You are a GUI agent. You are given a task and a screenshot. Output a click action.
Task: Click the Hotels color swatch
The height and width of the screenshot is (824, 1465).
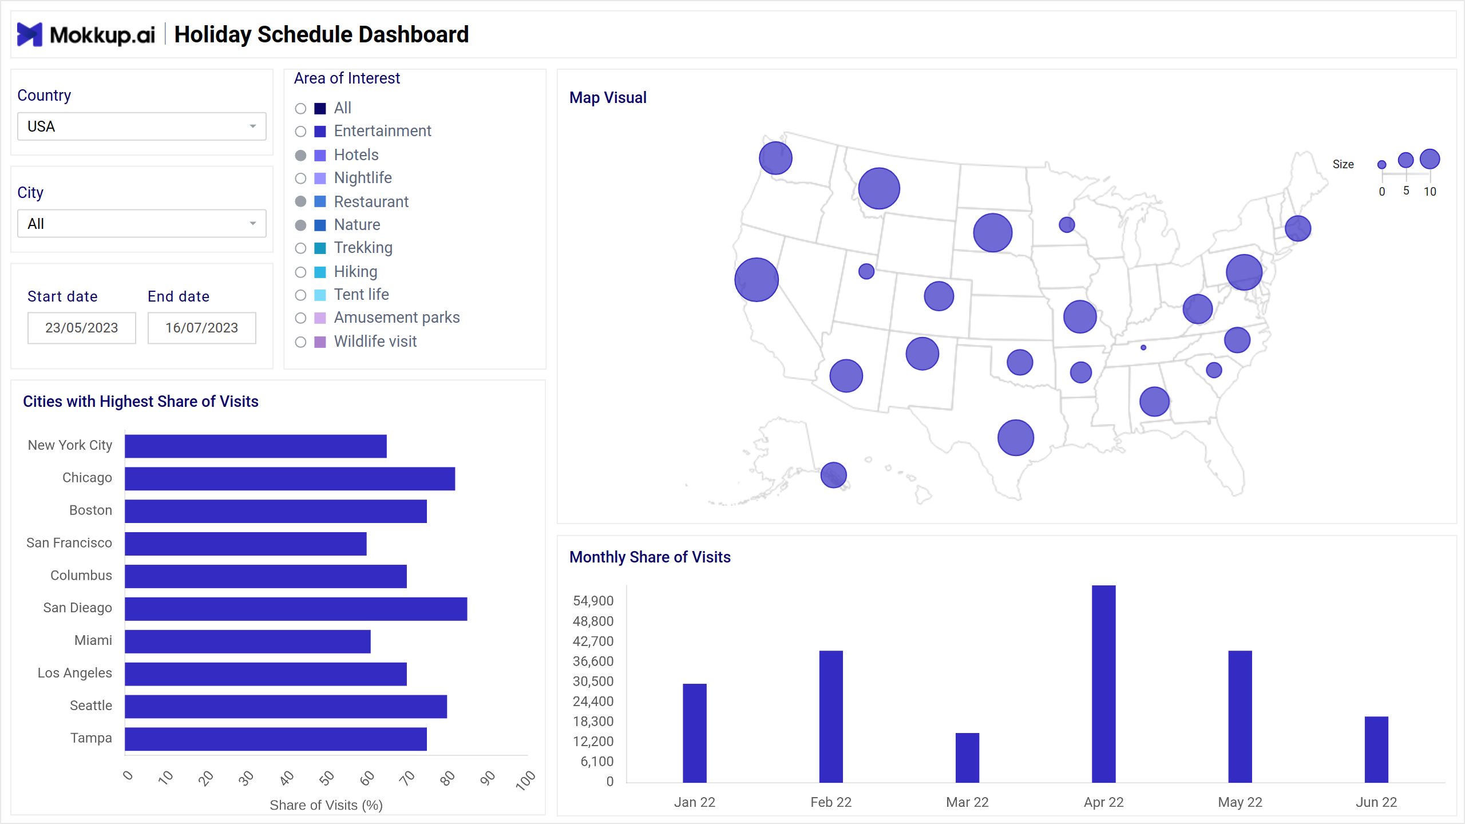click(x=320, y=156)
